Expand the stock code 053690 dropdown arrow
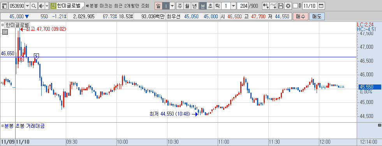The height and width of the screenshot is (146, 382). pyautogui.click(x=27, y=5)
